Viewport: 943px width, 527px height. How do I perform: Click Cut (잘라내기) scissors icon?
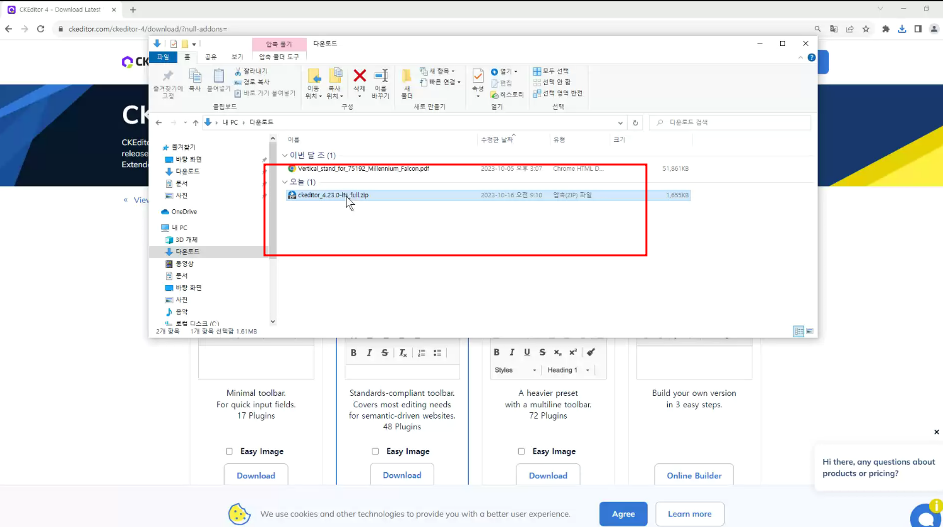tap(238, 71)
